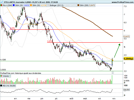The image size is (134, 100).
Task: Click the 100 RSI axis label
Action: tap(126, 85)
